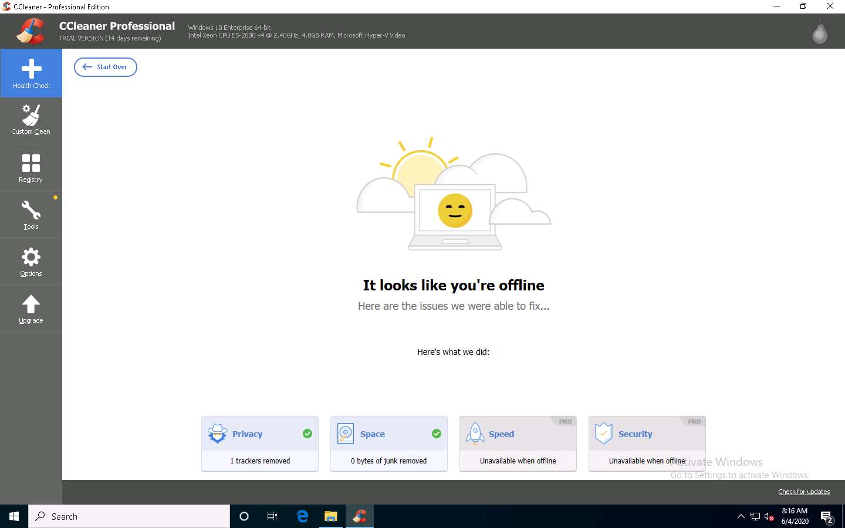Screen dimensions: 845x528
Task: Open Cortana from the taskbar
Action: 244,516
